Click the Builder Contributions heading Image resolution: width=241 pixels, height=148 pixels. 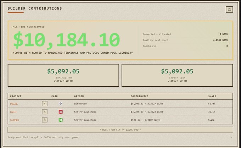(35, 9)
